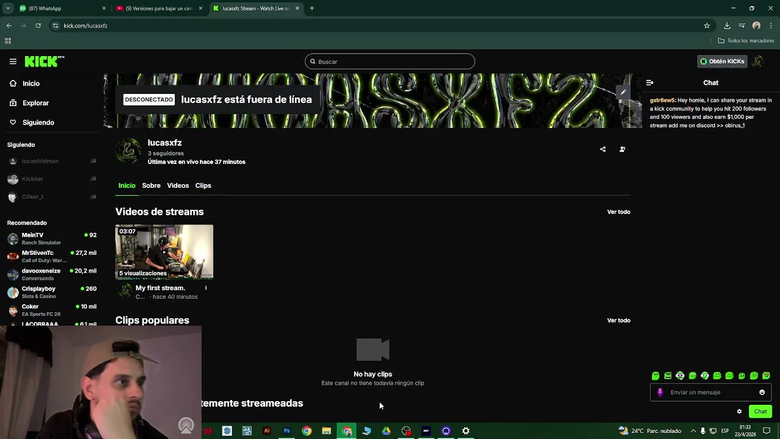Click browser back arrow

[x=9, y=26]
